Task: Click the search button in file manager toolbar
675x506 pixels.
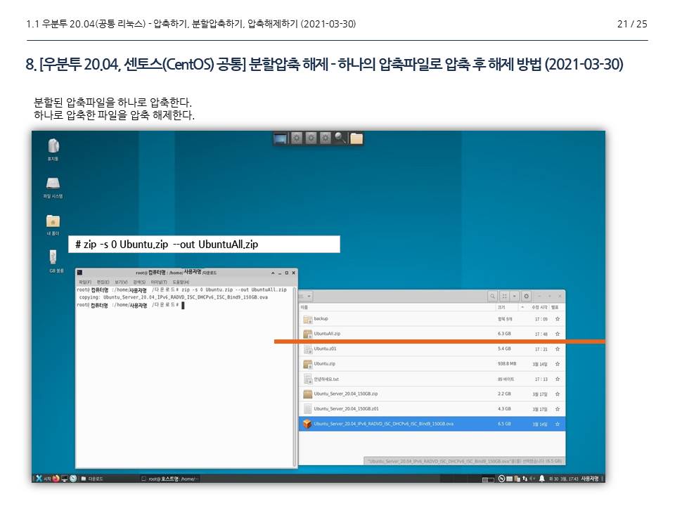Action: pos(492,296)
